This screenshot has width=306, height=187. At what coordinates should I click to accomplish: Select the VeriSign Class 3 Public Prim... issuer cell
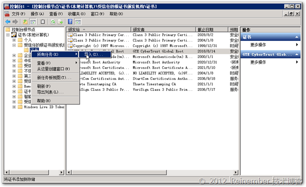coord(163,89)
